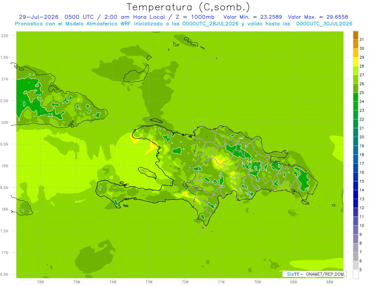This screenshot has height=286, width=370.
Task: Click the legend label 10
Action: pos(362,226)
